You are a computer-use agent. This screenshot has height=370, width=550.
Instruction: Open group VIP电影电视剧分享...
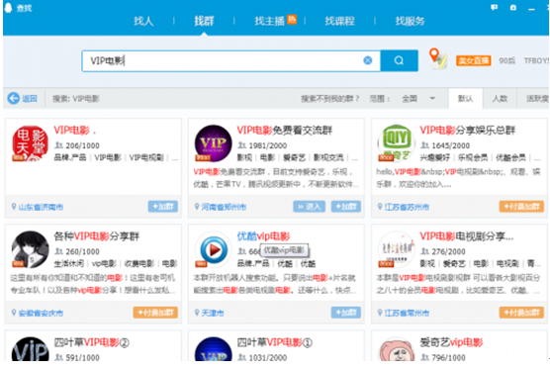point(467,236)
